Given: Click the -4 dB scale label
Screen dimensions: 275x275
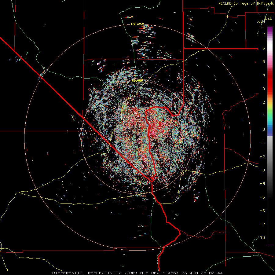Looking at the screenshot, I should click(x=262, y=184).
